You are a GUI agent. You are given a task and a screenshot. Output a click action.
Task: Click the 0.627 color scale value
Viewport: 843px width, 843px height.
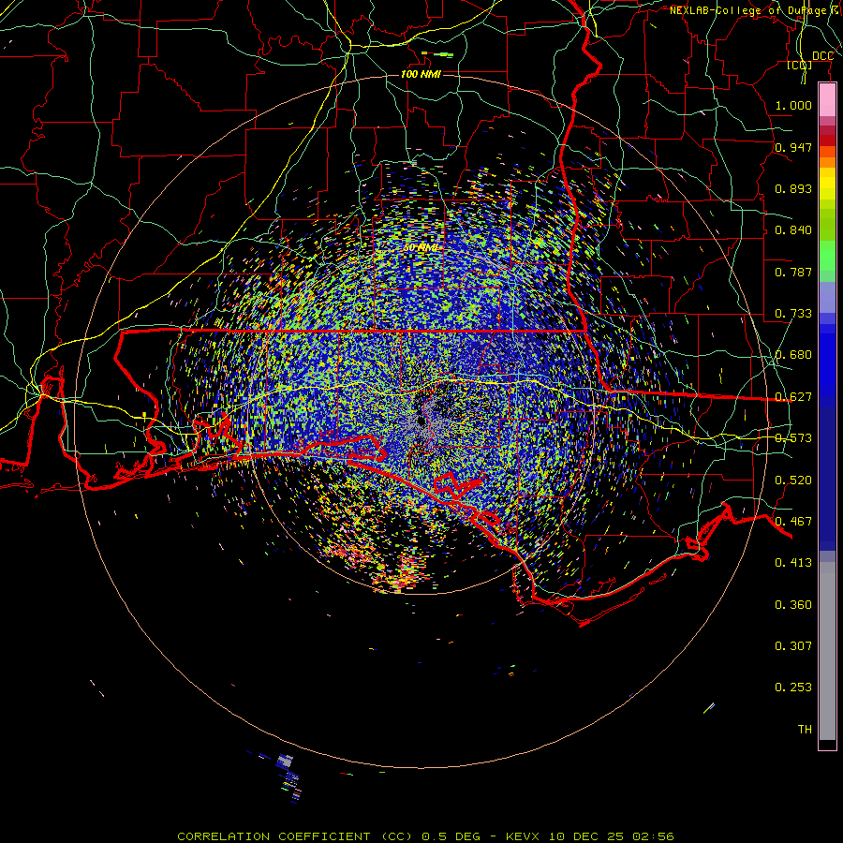(x=793, y=397)
